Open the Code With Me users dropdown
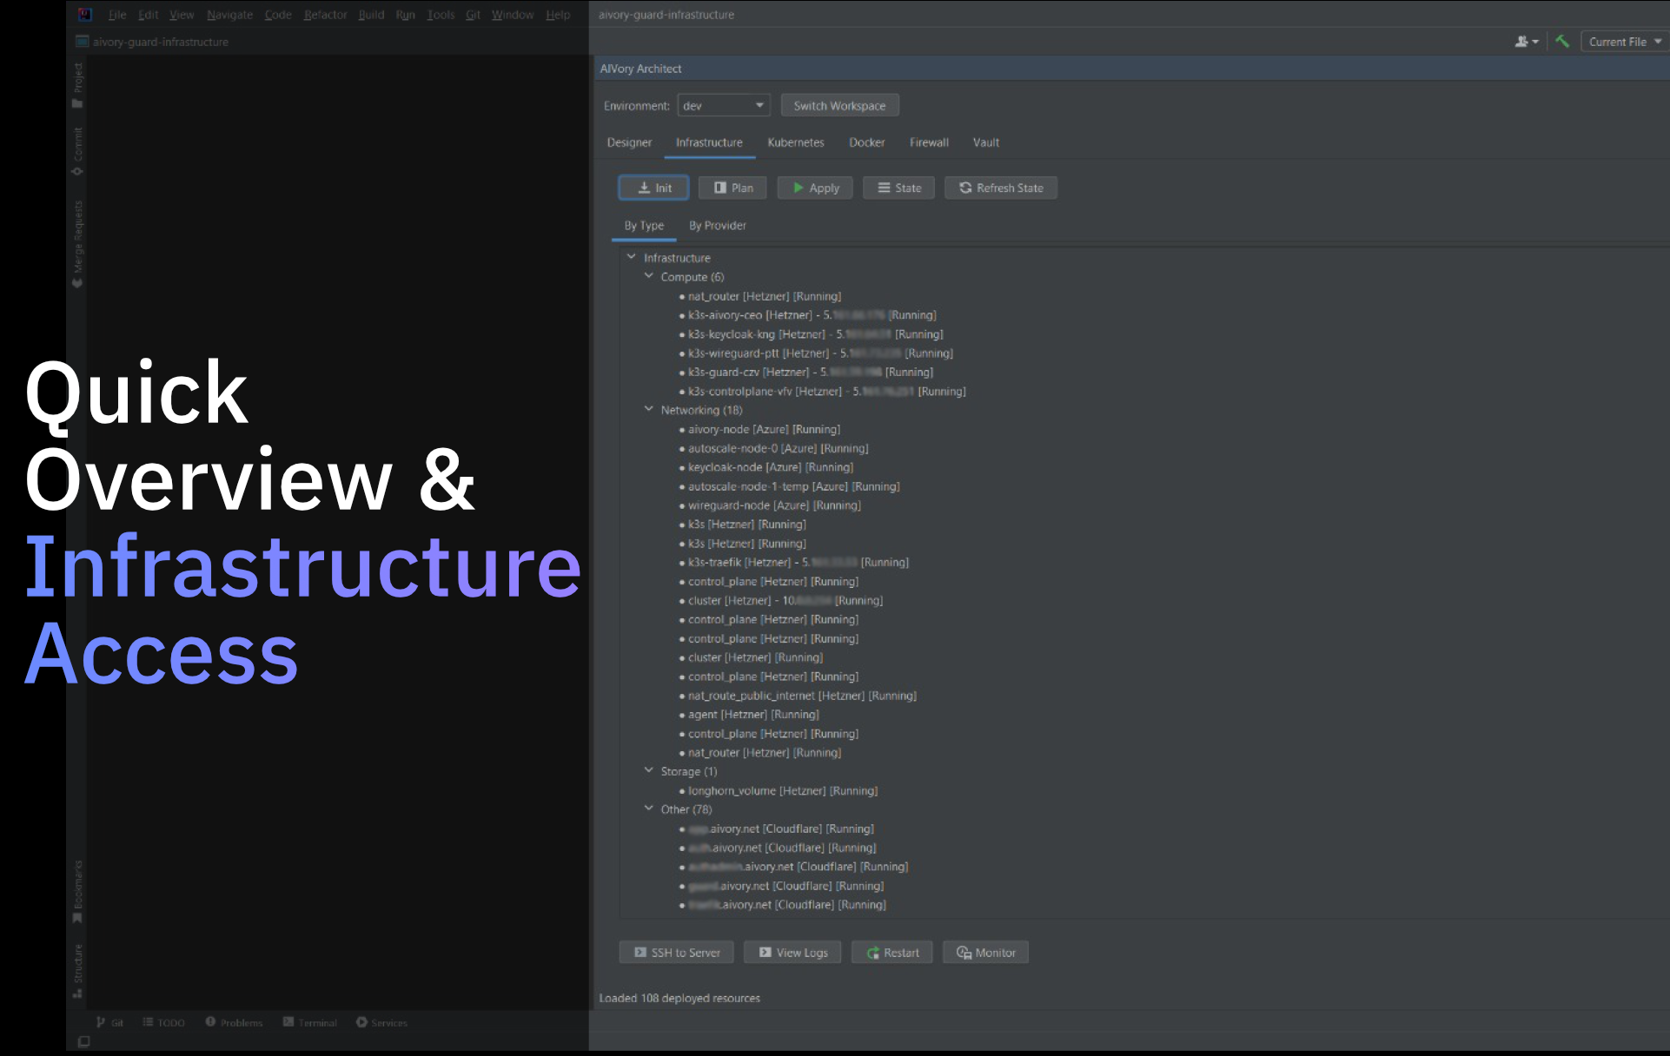This screenshot has width=1670, height=1056. (1526, 41)
